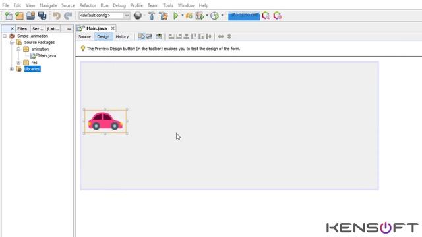Click the globe browser icon in toolbar
422x237 pixels.
pos(138,16)
